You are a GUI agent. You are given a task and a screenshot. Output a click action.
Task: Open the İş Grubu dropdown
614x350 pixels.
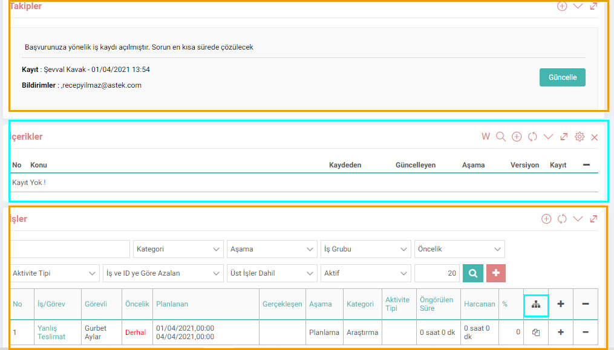coord(366,249)
